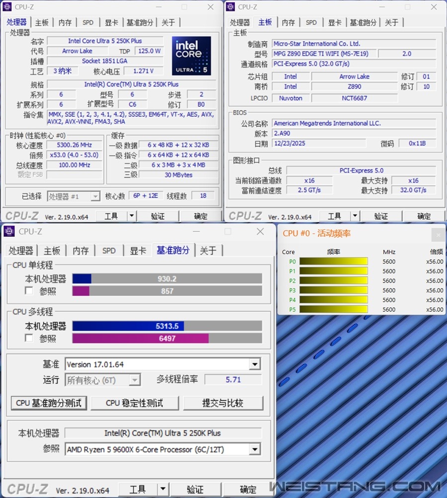This screenshot has width=447, height=498.
Task: Click the 提交与比较 submit button
Action: [223, 403]
